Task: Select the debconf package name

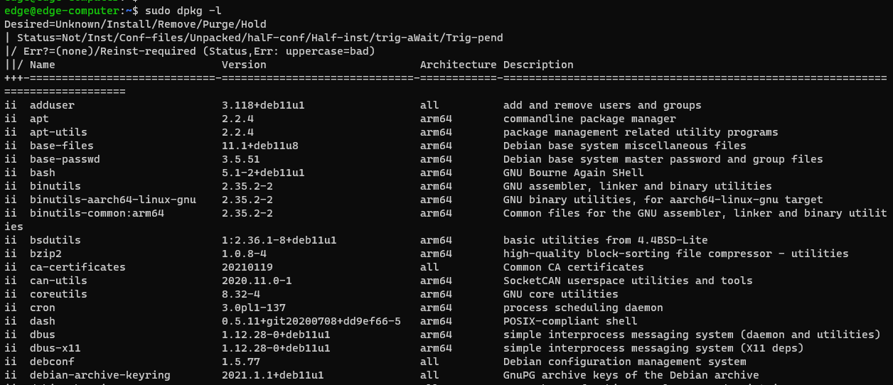Action: pos(52,362)
